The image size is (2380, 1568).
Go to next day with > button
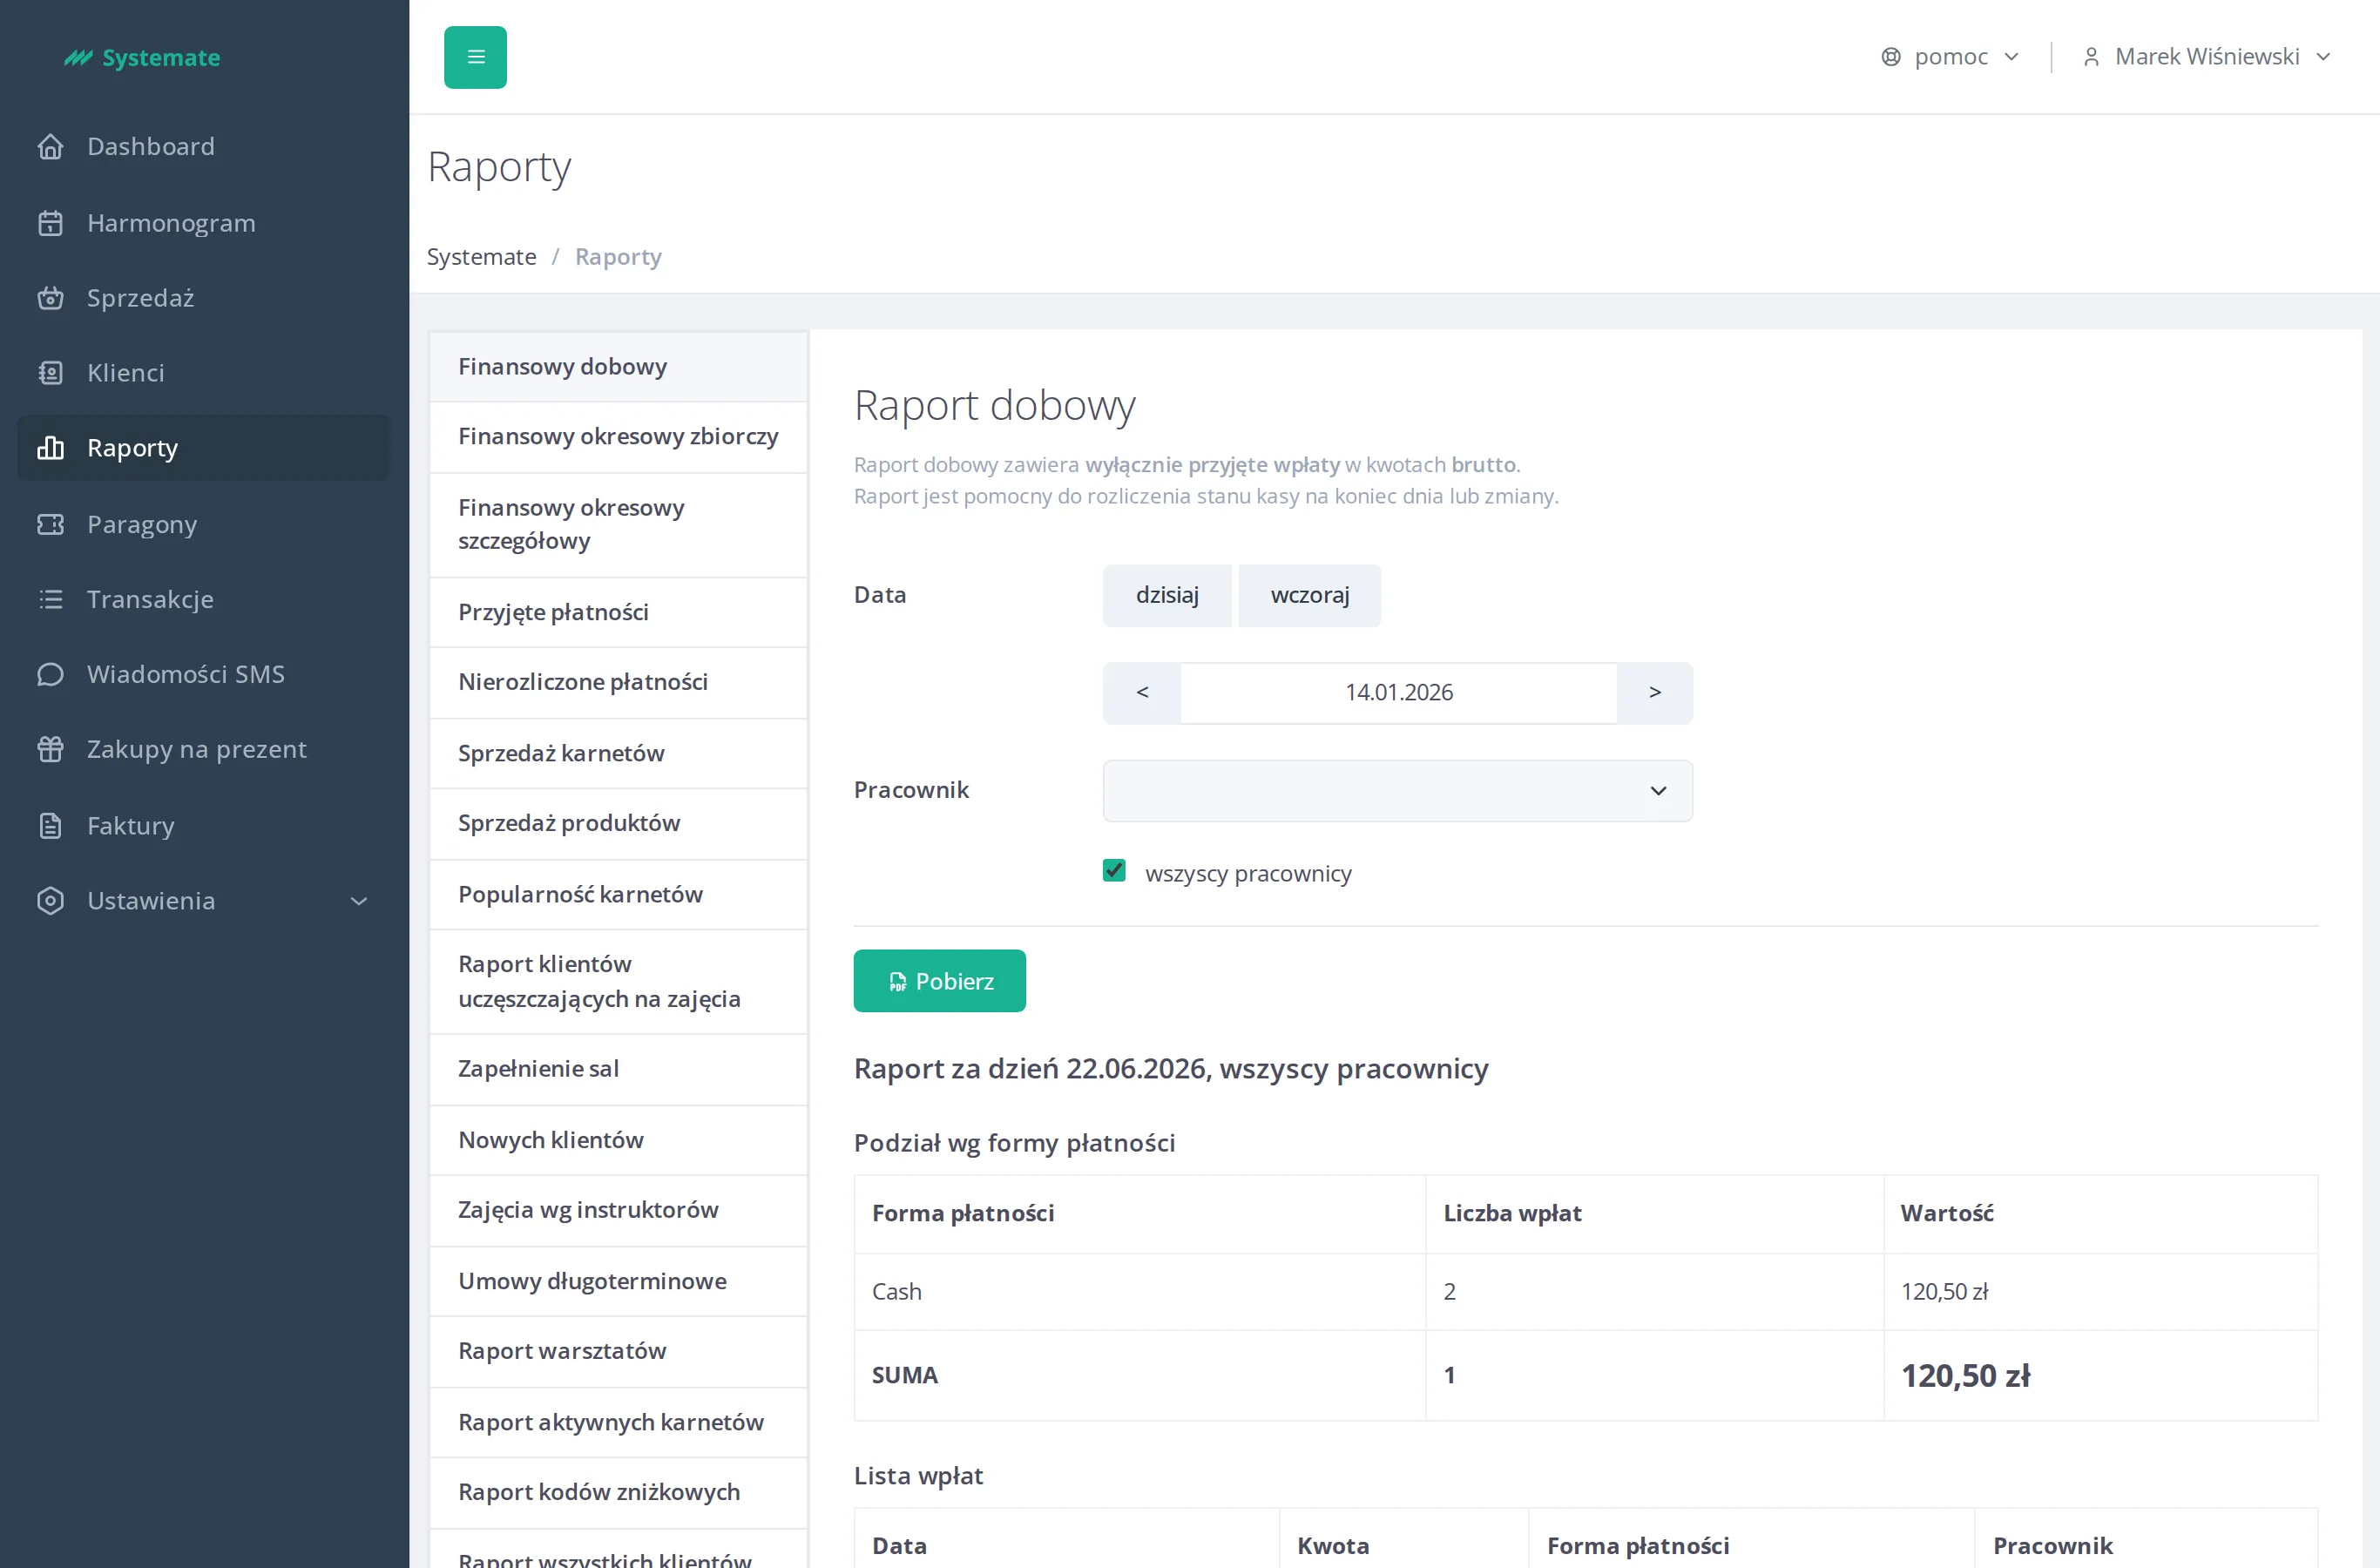pyautogui.click(x=1655, y=693)
